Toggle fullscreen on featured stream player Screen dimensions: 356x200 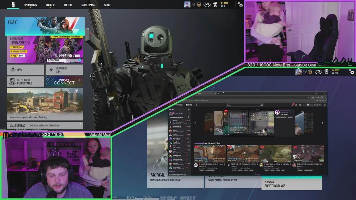click(x=271, y=134)
